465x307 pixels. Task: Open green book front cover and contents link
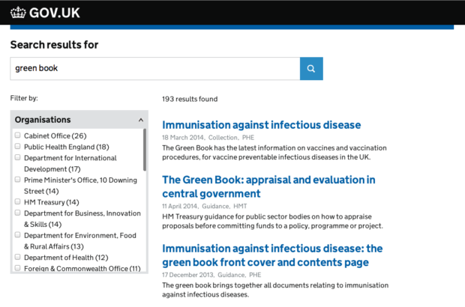[272, 255]
